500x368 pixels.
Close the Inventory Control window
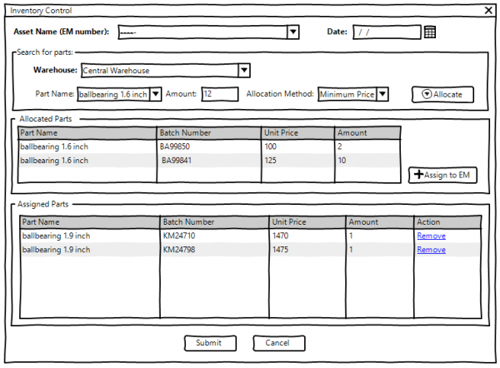click(x=488, y=10)
